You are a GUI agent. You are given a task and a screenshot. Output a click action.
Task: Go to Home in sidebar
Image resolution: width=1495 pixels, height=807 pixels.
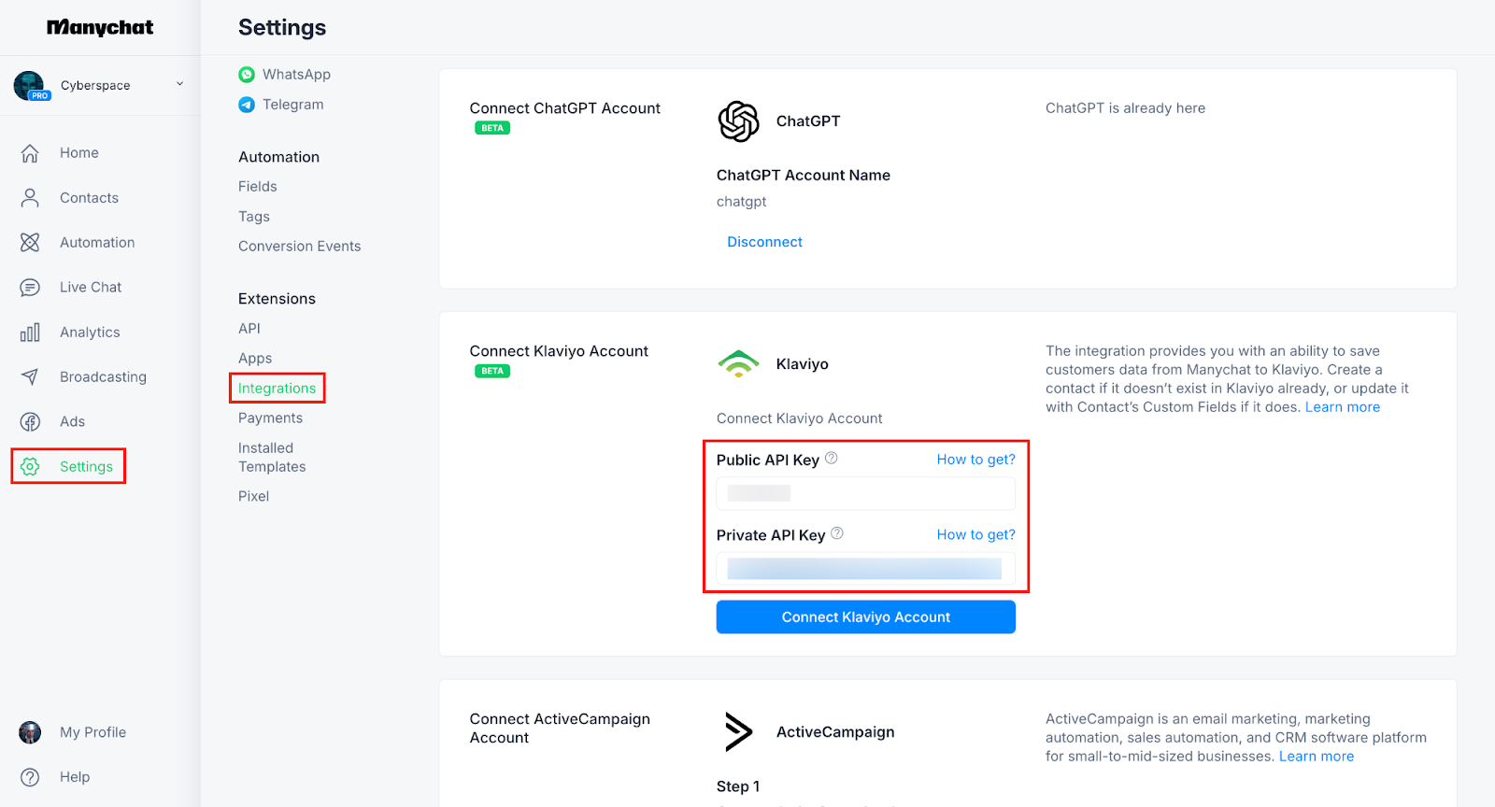[79, 152]
